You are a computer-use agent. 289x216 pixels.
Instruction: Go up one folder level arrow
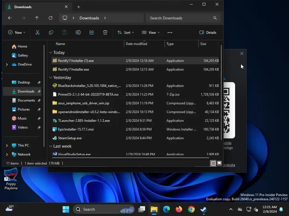click(x=37, y=18)
